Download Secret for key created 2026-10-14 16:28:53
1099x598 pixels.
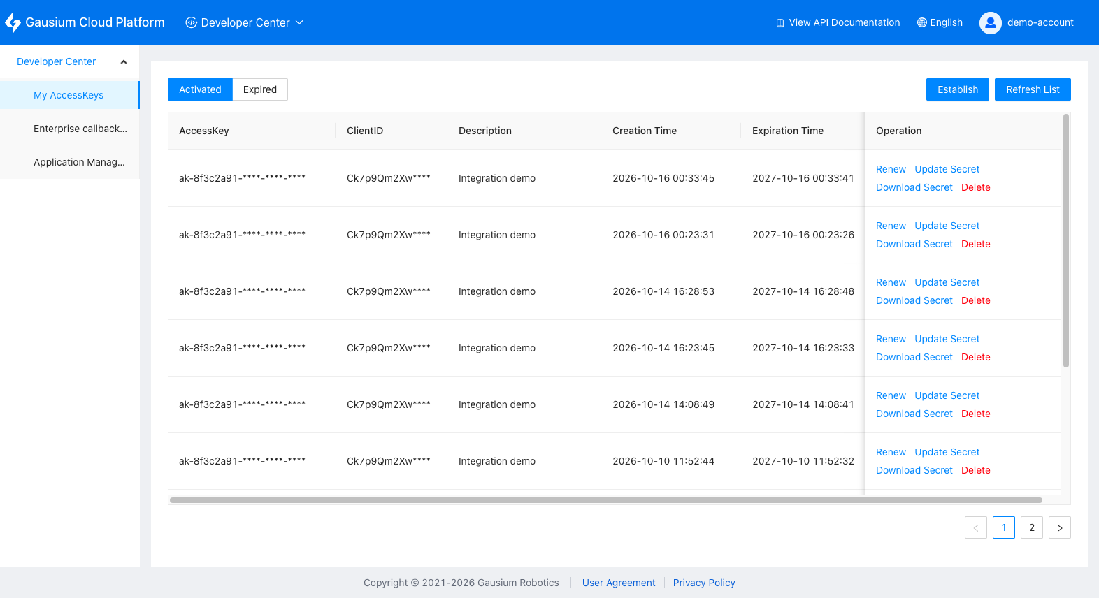coord(914,300)
